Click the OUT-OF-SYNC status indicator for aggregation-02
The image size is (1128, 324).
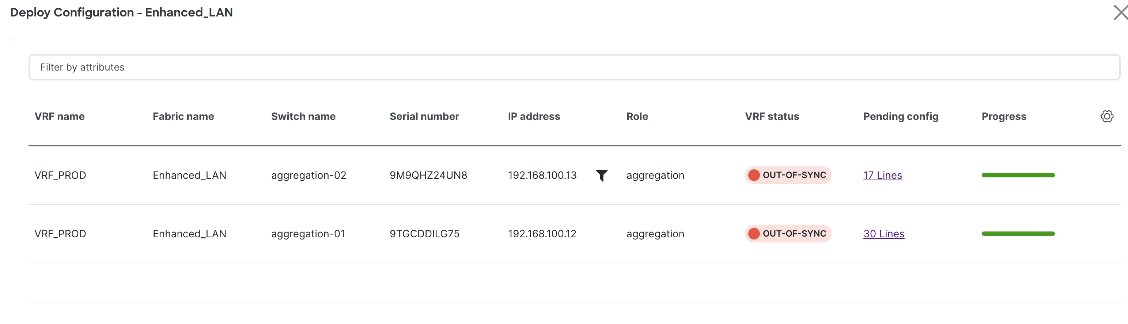point(787,175)
